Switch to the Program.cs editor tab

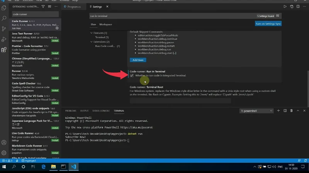point(74,7)
